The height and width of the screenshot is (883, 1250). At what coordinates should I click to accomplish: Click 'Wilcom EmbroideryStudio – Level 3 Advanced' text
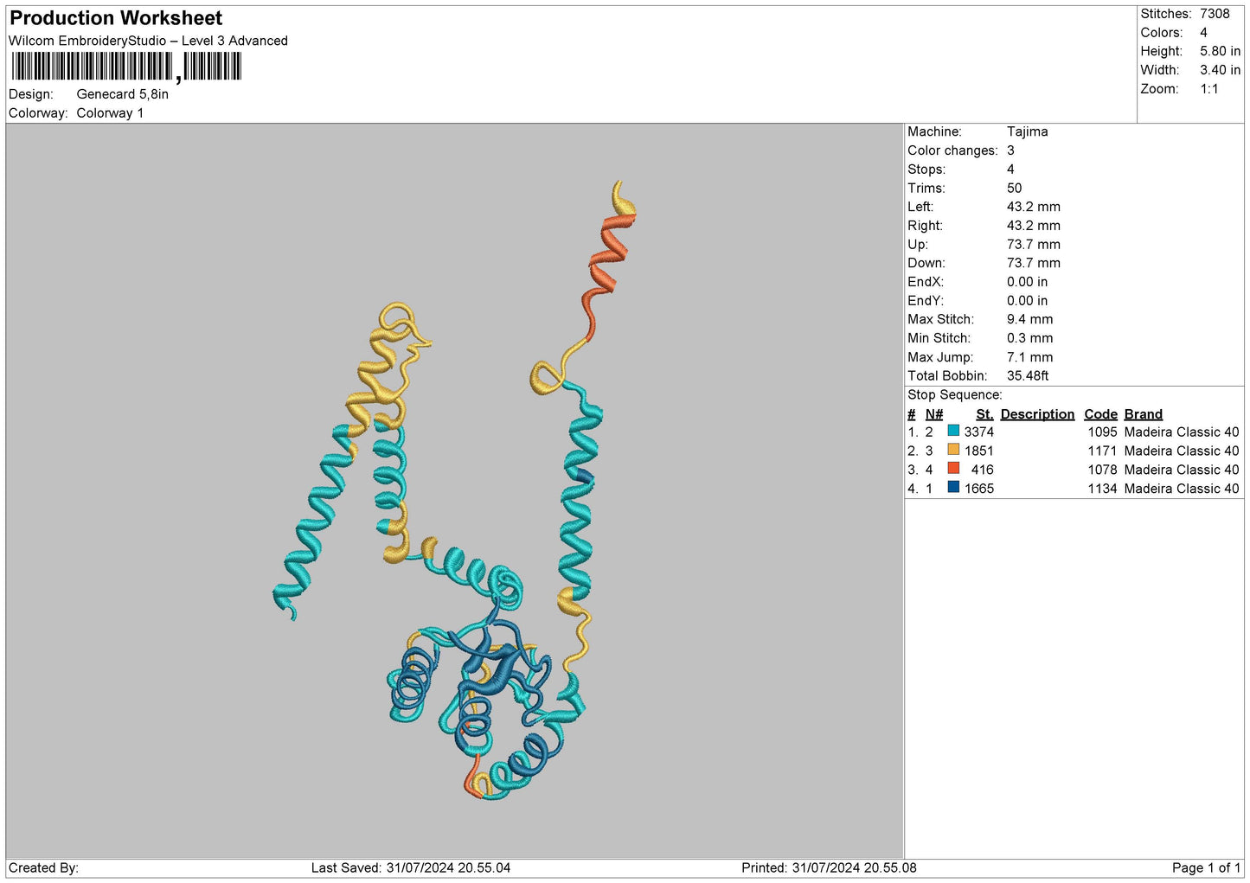click(x=148, y=41)
